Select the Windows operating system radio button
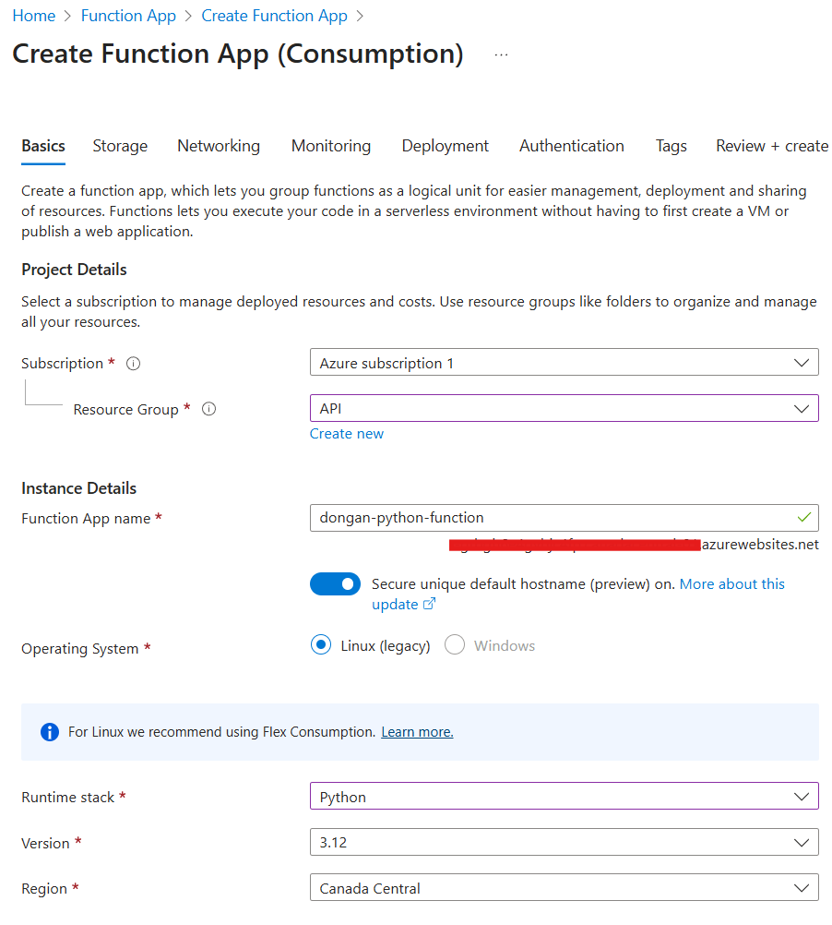832x925 pixels. click(x=455, y=644)
